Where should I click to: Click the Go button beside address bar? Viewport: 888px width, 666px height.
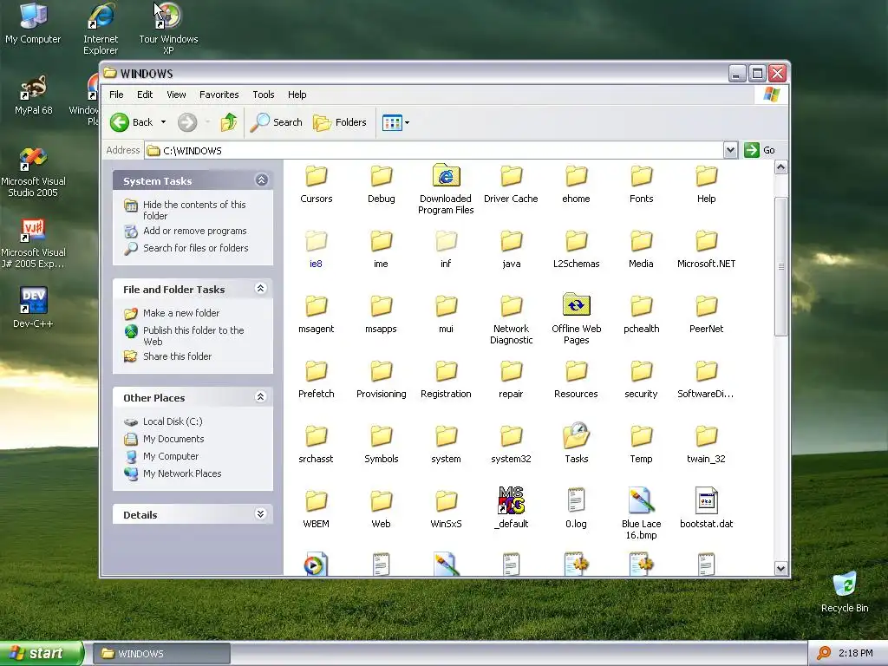coord(760,150)
